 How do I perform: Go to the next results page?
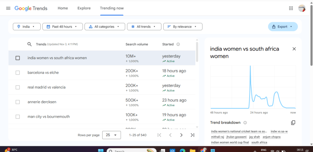click(x=181, y=135)
